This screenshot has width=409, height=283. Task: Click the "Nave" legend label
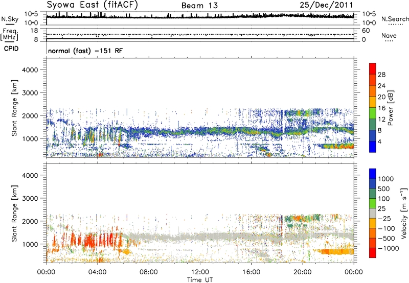389,35
